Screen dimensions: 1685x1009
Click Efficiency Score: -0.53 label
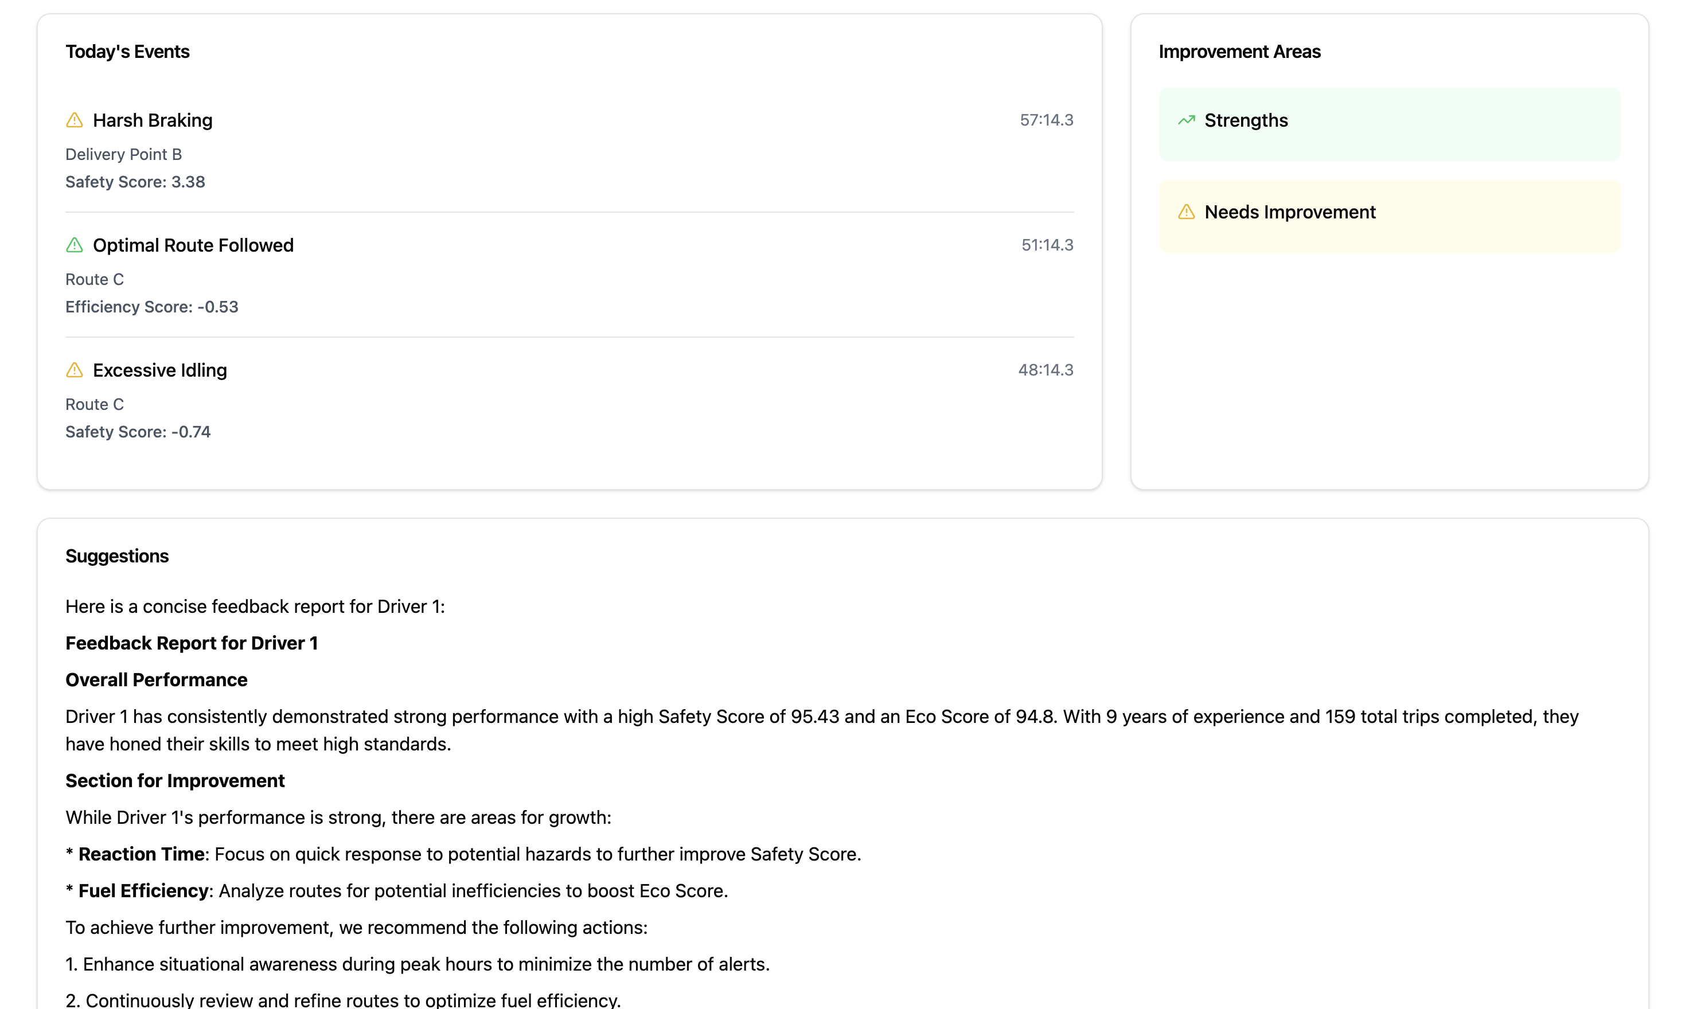[151, 307]
